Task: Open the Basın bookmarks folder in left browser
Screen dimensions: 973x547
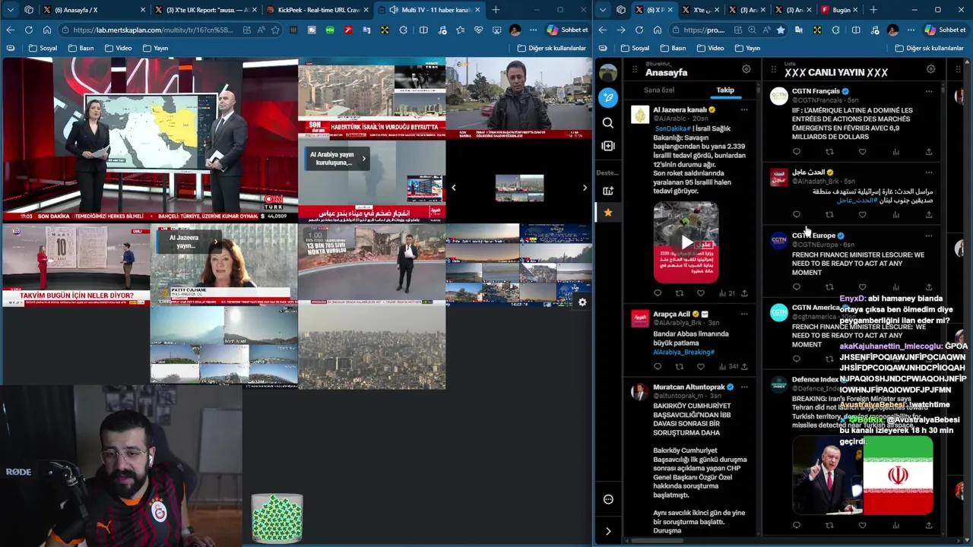Action: pyautogui.click(x=81, y=48)
